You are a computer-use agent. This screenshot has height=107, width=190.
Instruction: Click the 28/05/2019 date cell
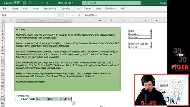tap(26, 99)
